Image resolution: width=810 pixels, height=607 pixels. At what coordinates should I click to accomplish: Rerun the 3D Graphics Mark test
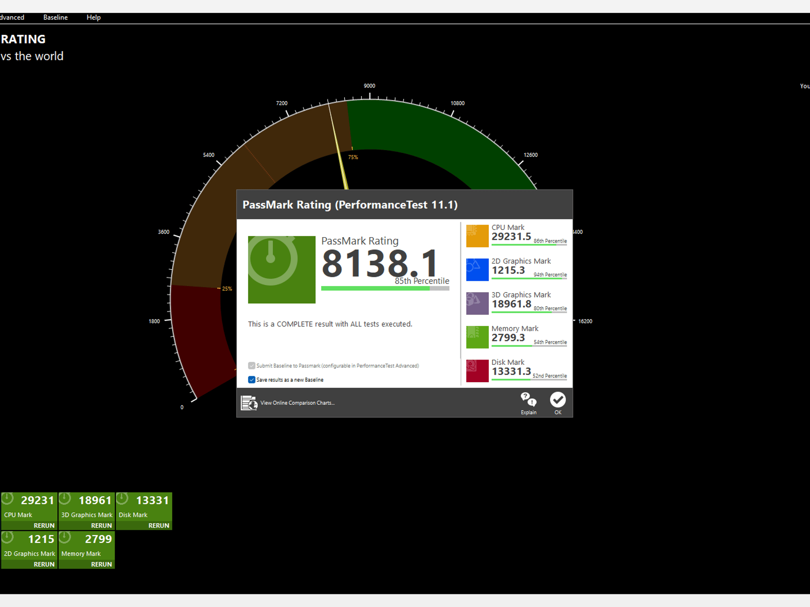coord(101,526)
